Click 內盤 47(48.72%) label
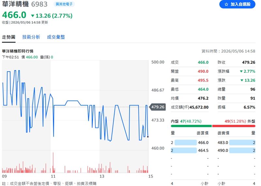This screenshot has height=186, width=261. tap(186, 121)
